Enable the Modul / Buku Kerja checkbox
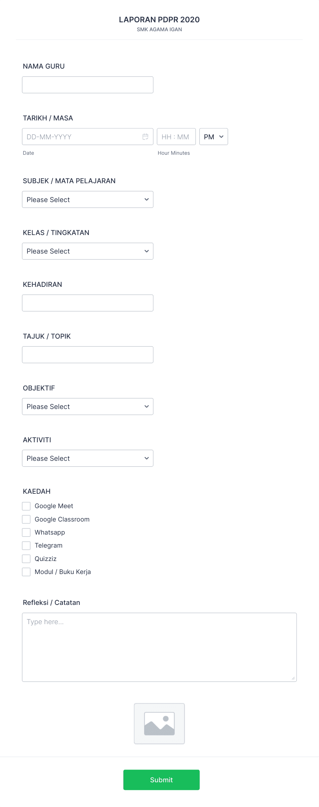The width and height of the screenshot is (319, 807). click(x=26, y=572)
